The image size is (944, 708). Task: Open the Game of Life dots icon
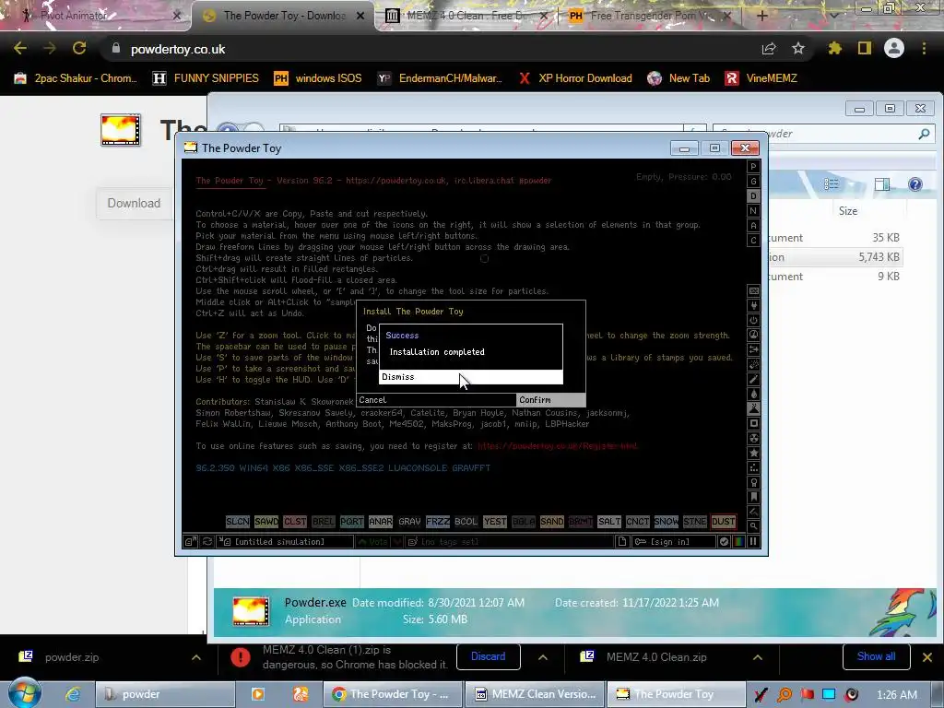click(x=753, y=467)
